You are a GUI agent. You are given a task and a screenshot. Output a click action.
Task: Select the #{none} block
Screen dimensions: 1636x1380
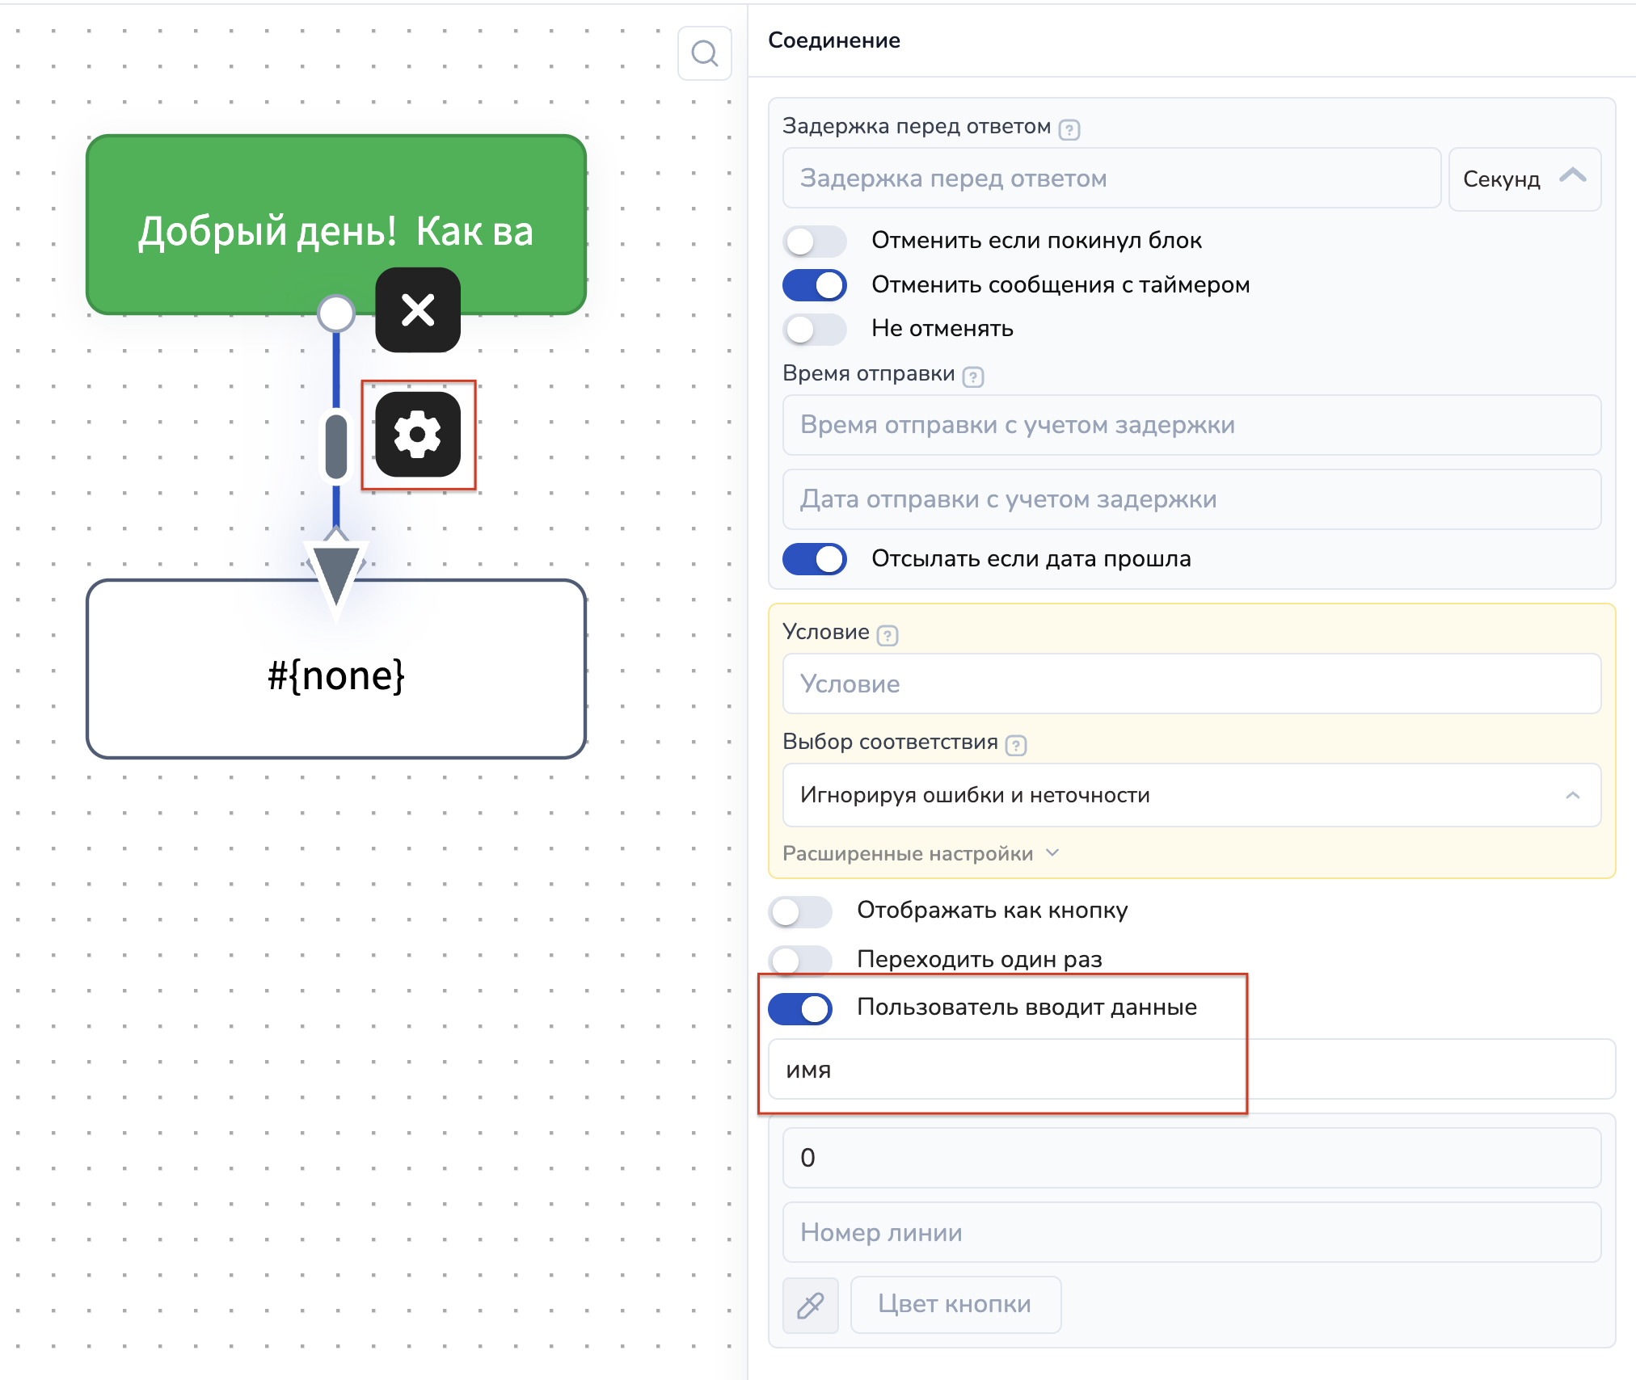[x=336, y=670]
